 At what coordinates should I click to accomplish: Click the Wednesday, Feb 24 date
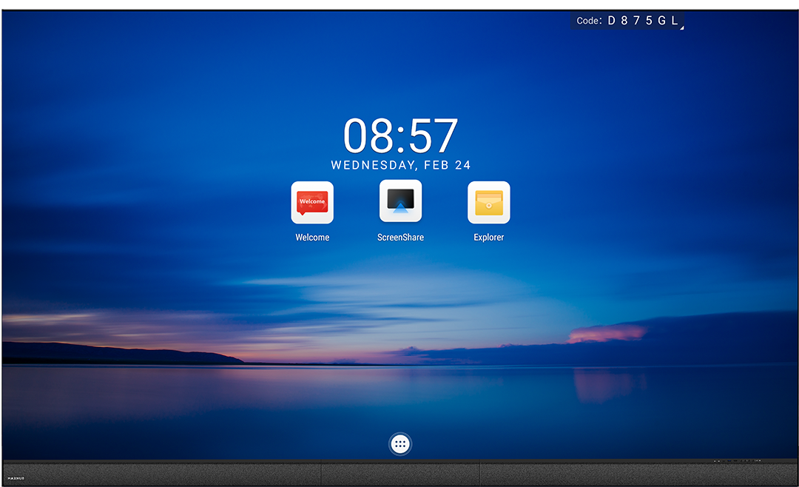[x=400, y=166]
